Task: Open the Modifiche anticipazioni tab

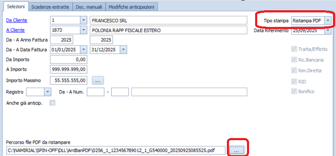Action: [x=131, y=7]
